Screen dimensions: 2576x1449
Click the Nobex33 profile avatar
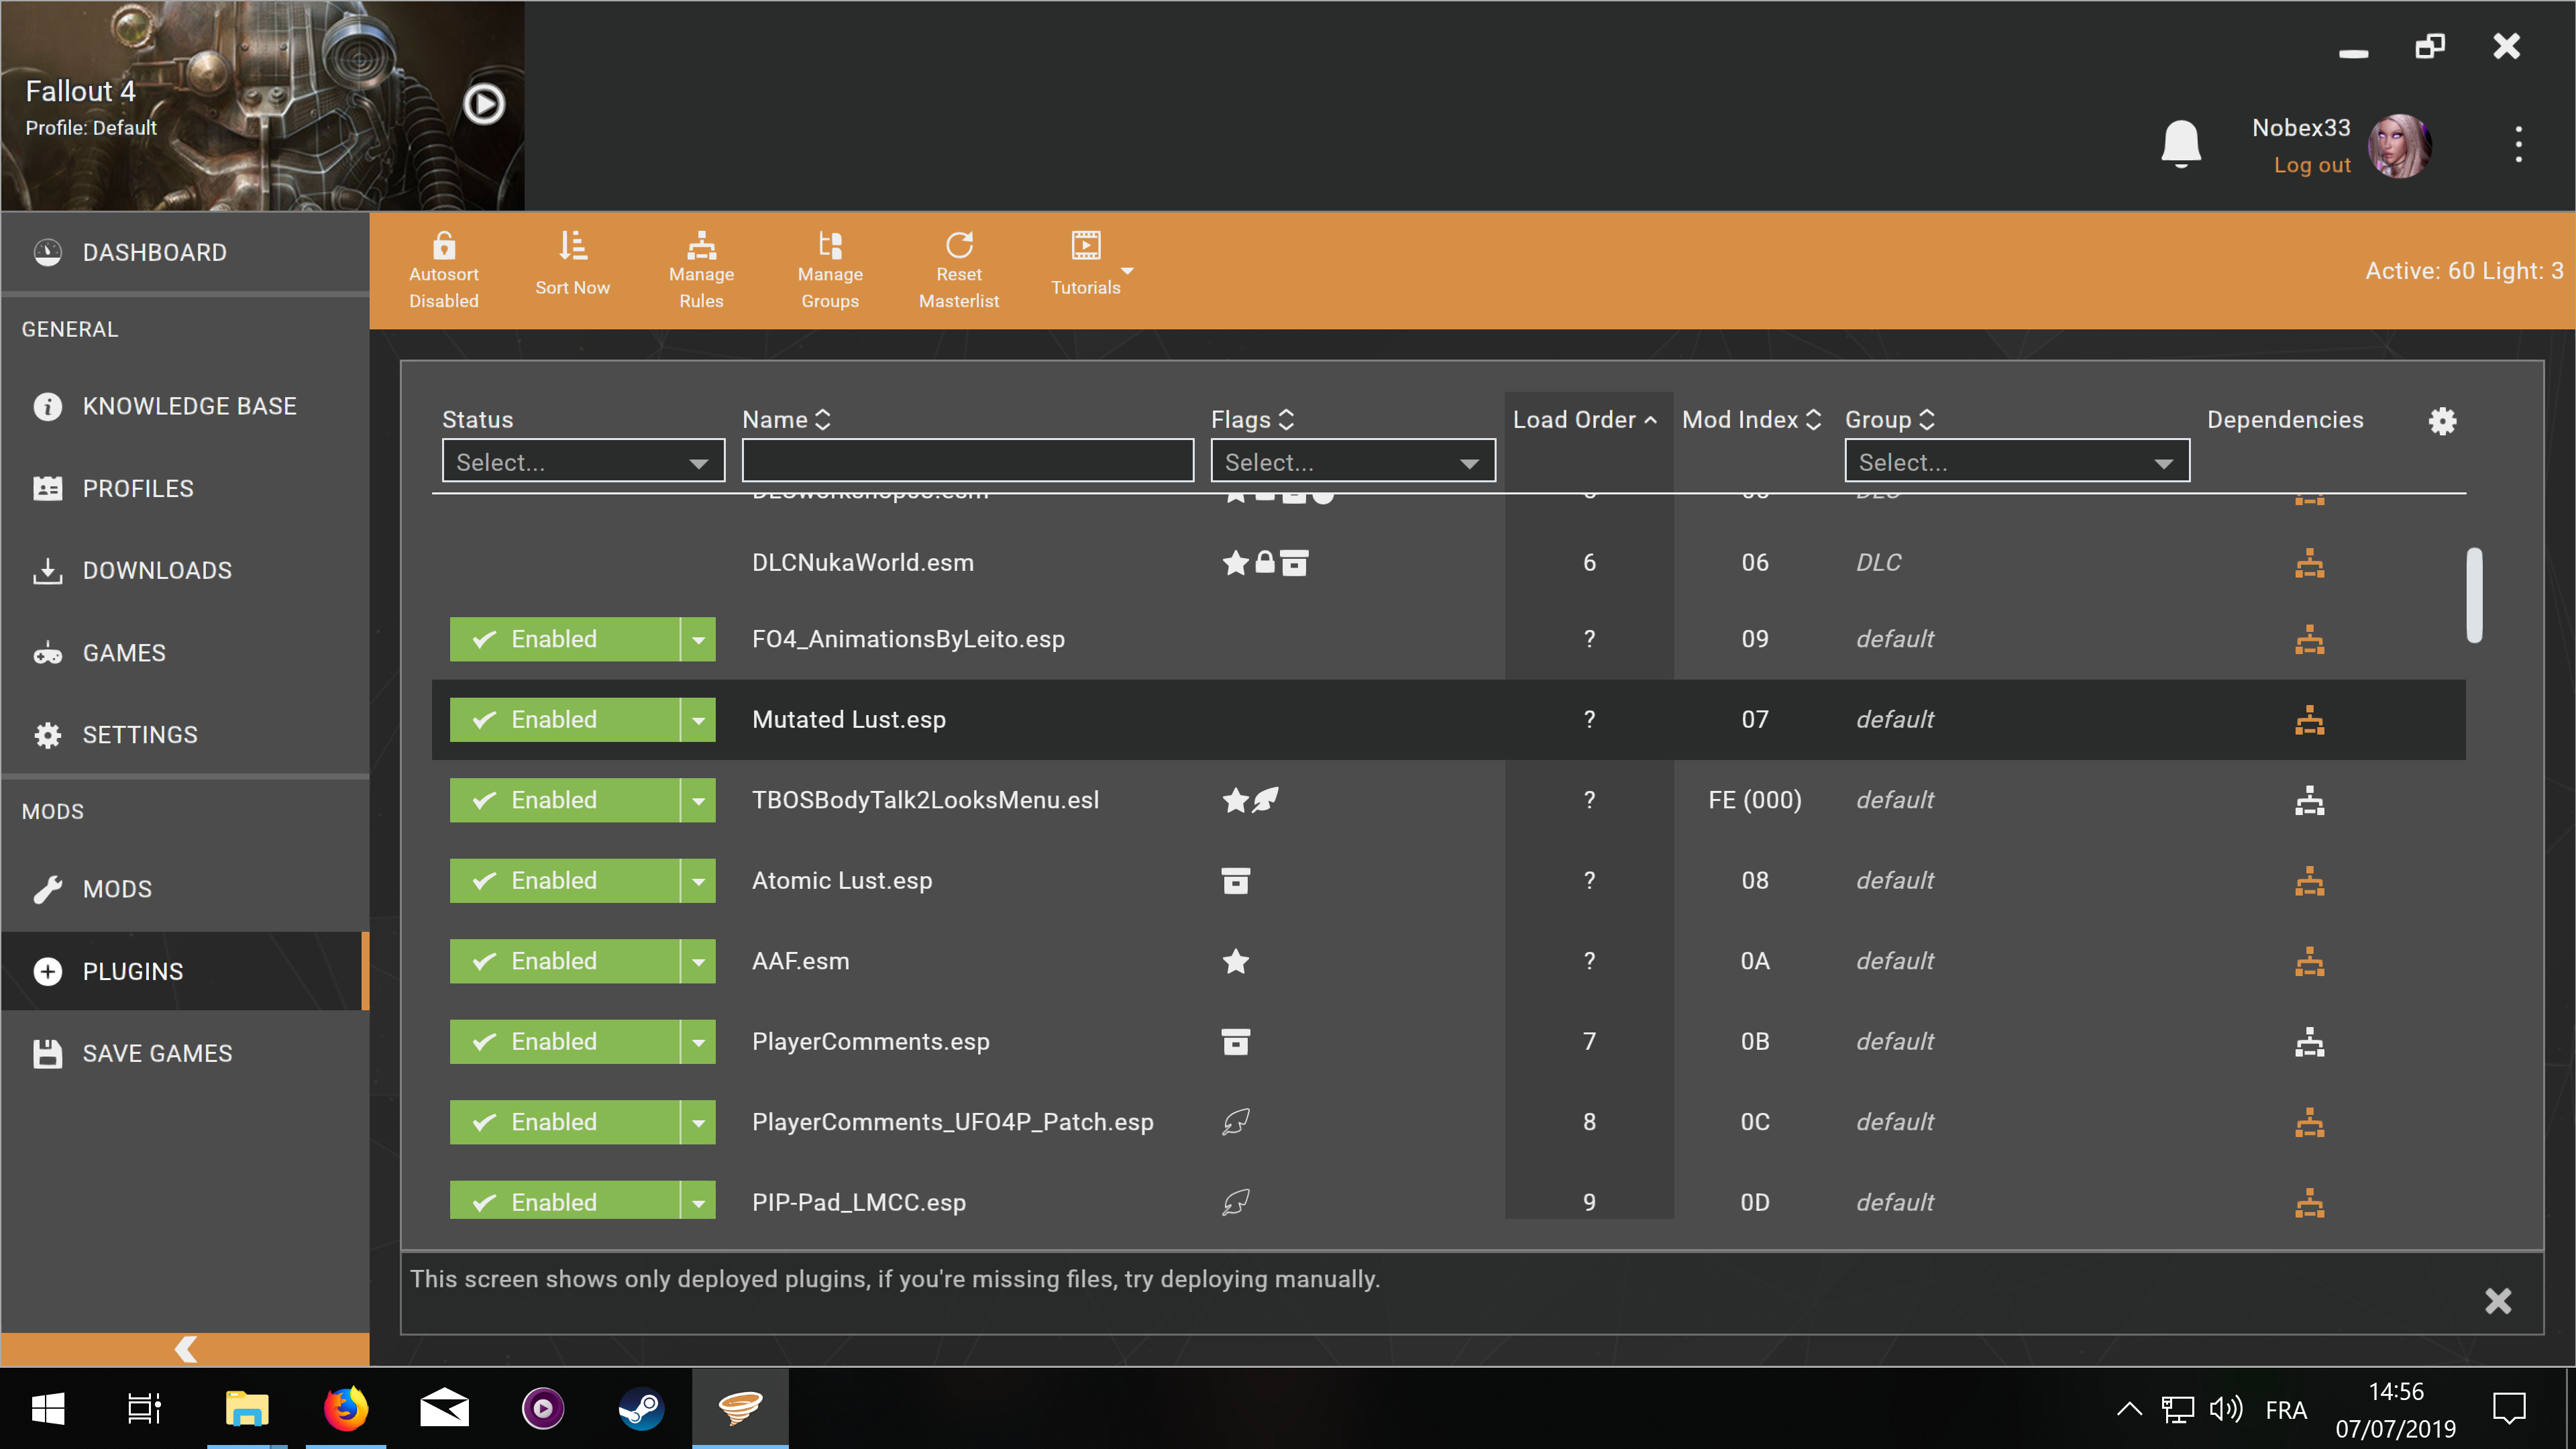[2399, 146]
